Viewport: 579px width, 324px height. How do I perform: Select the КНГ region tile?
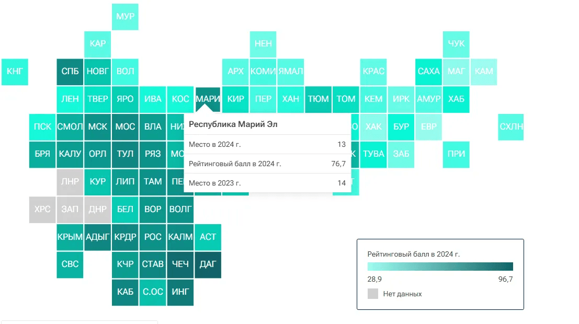tap(15, 72)
